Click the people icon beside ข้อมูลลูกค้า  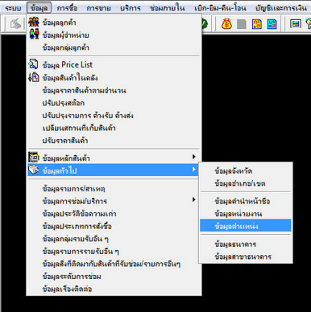pyautogui.click(x=34, y=23)
